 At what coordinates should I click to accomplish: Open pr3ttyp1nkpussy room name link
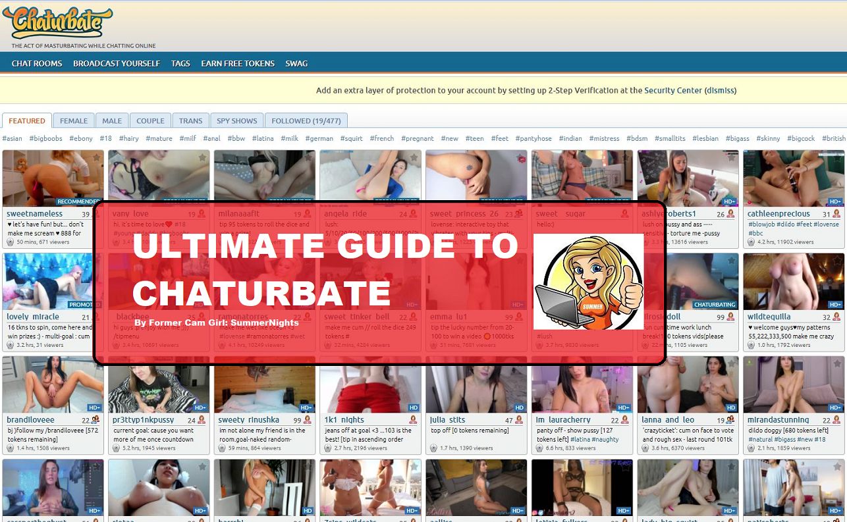pyautogui.click(x=144, y=420)
